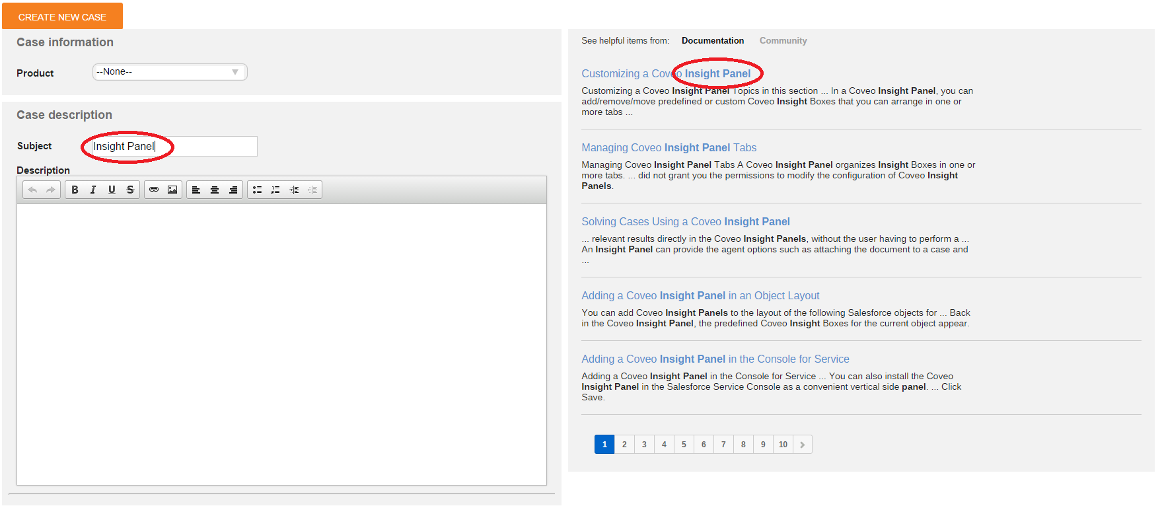Screen dimensions: 1162x510
Task: Toggle strikethrough formatting in description editor
Action: pos(130,190)
